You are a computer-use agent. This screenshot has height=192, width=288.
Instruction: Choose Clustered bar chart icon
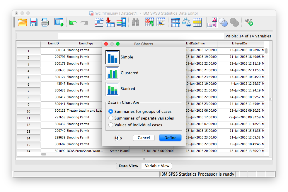pos(113,73)
